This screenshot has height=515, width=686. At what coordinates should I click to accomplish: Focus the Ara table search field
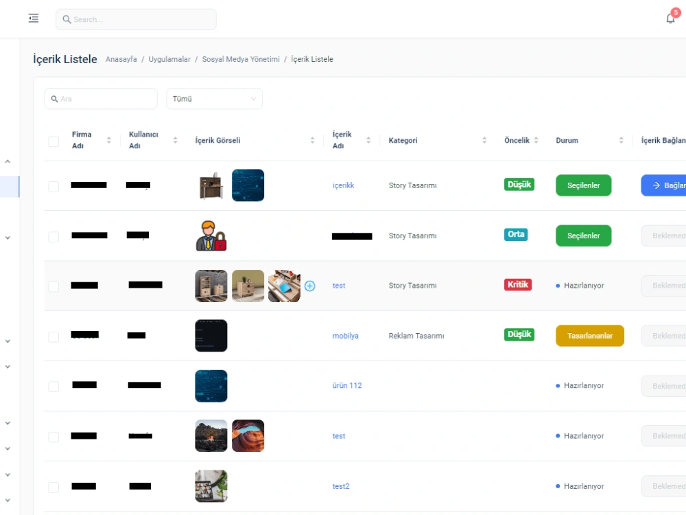click(x=101, y=99)
